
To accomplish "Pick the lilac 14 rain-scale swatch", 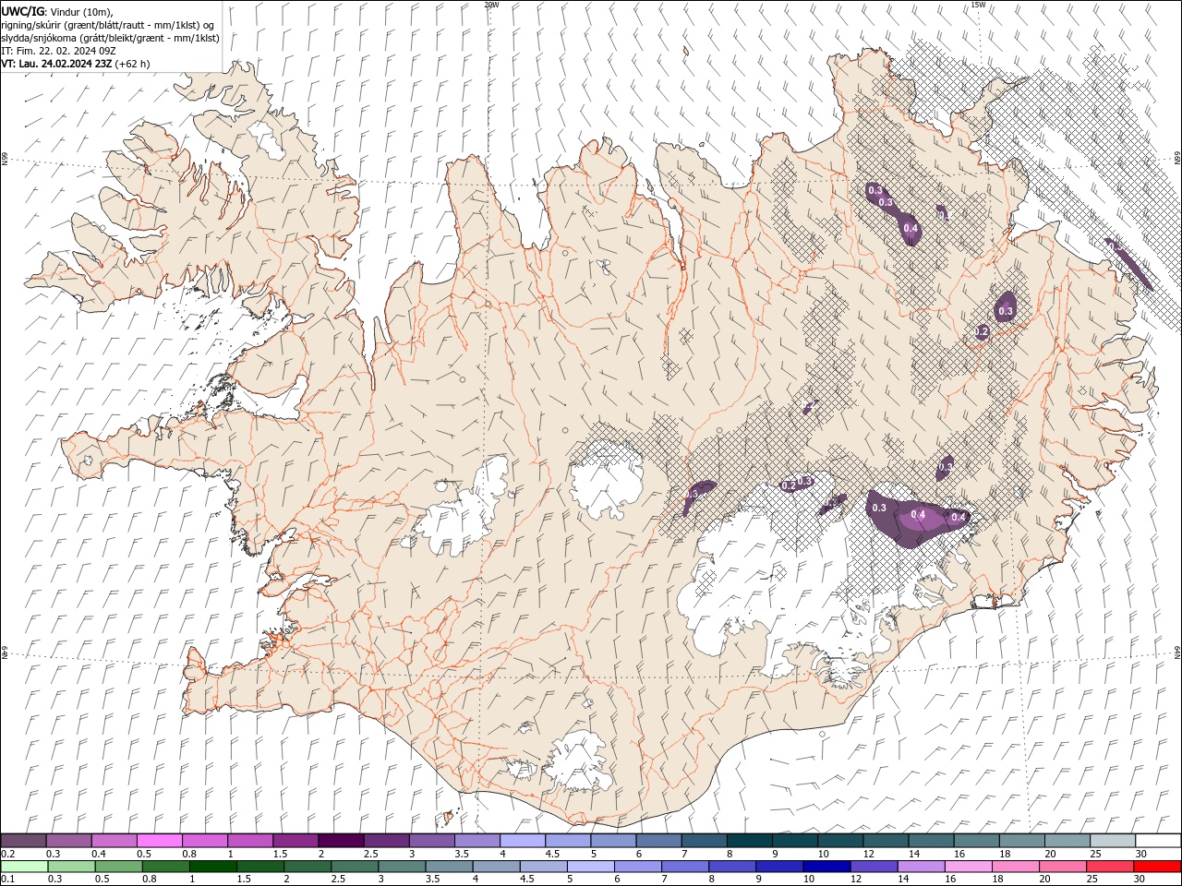I will click(922, 867).
